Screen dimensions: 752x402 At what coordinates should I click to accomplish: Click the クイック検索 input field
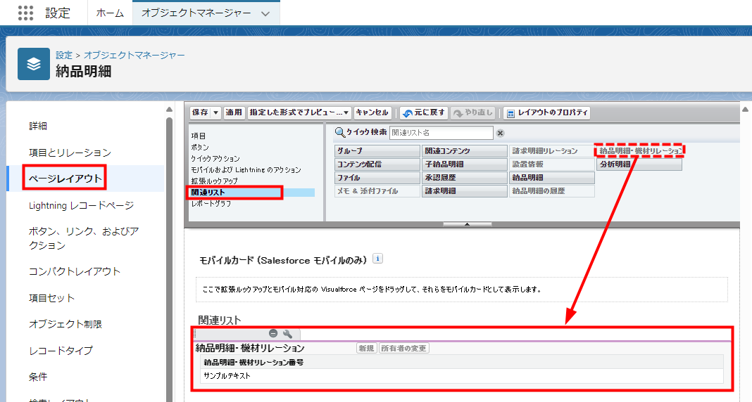coord(441,133)
